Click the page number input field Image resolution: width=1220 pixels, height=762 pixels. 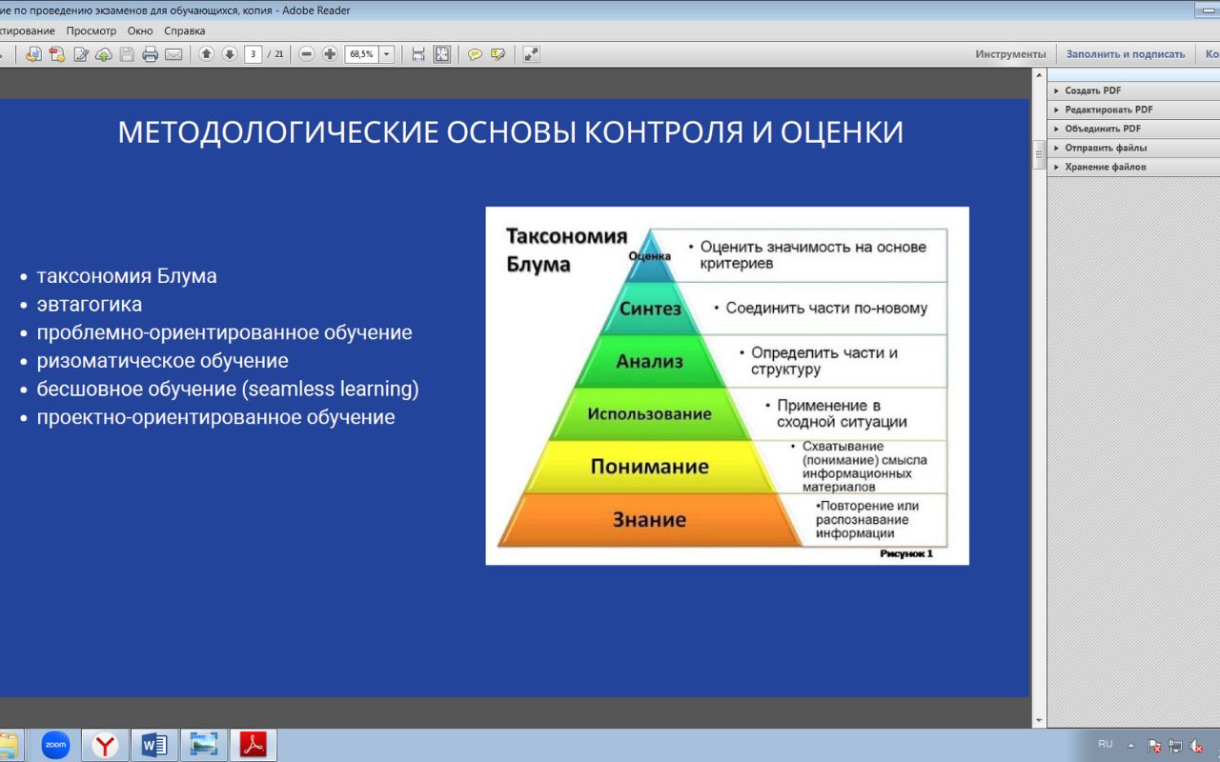click(x=253, y=54)
